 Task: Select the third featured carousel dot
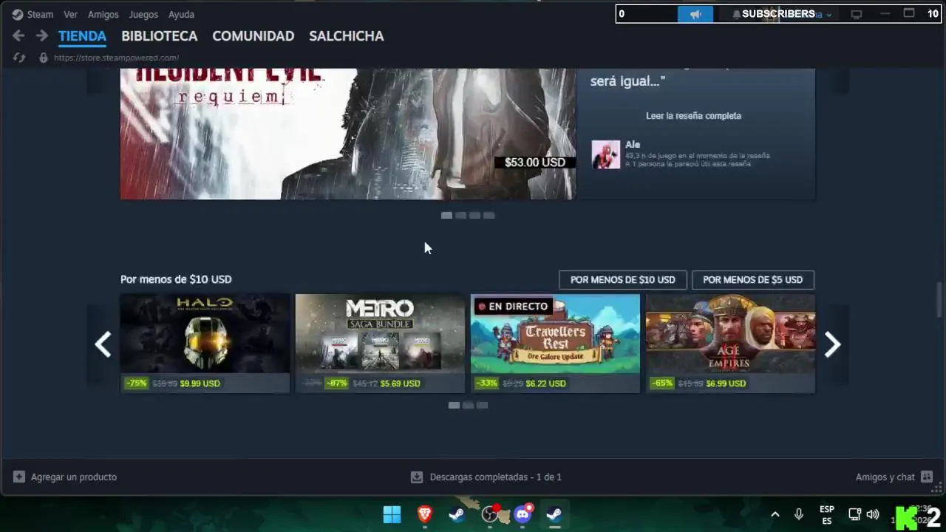[474, 215]
